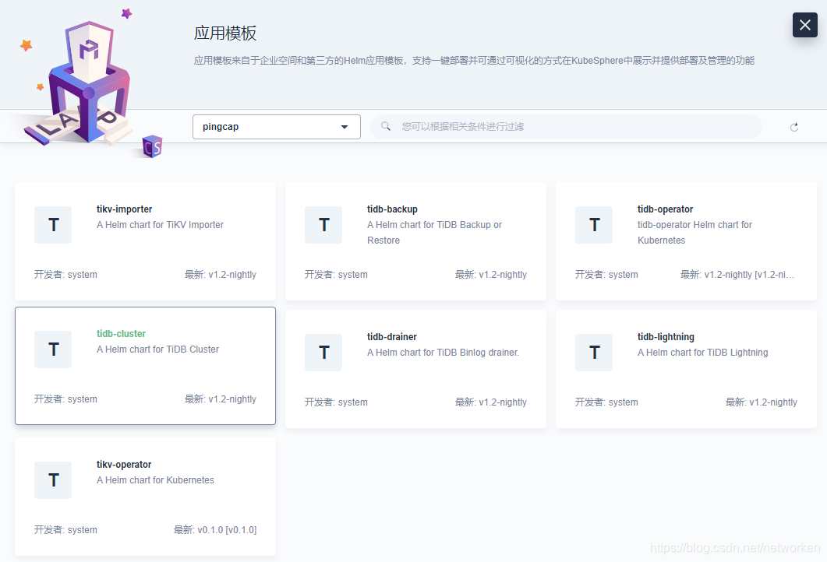
Task: Click the tikv-operator app icon
Action: 53,480
